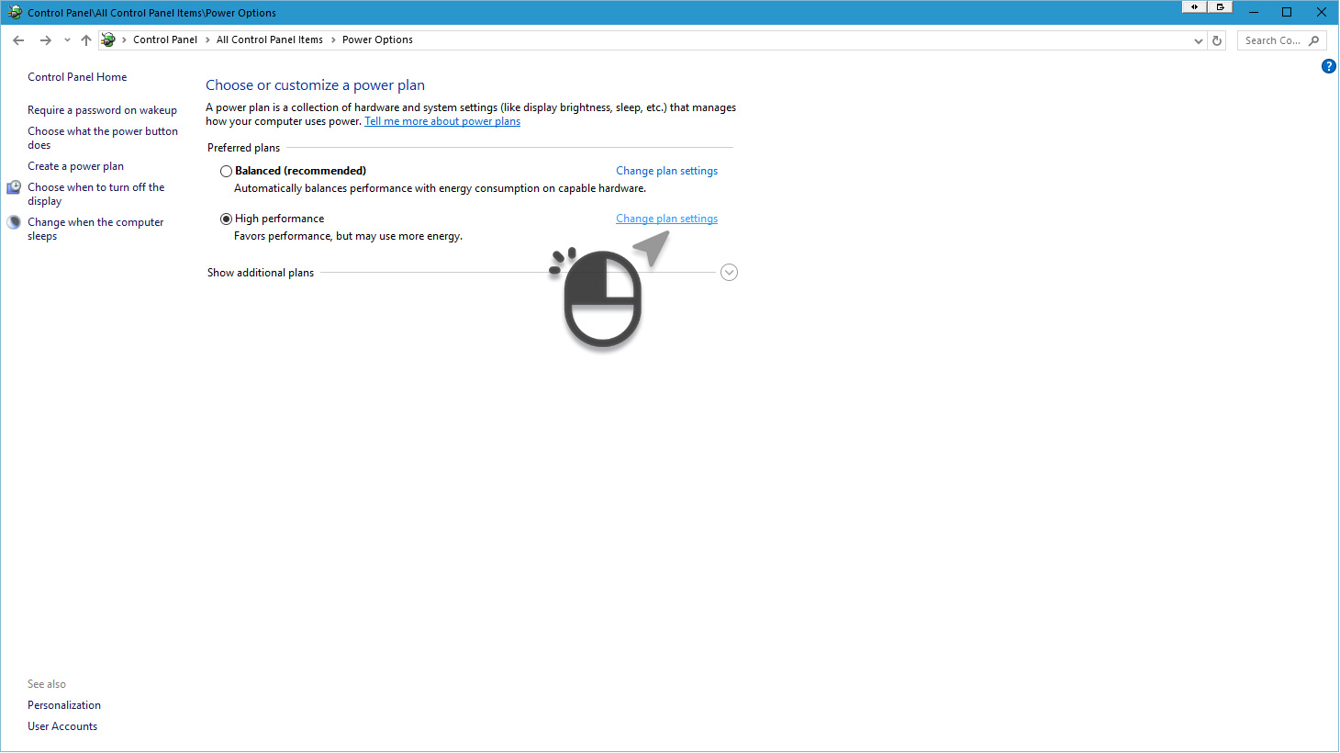Select the High performance power plan
The image size is (1340, 753).
click(x=226, y=219)
